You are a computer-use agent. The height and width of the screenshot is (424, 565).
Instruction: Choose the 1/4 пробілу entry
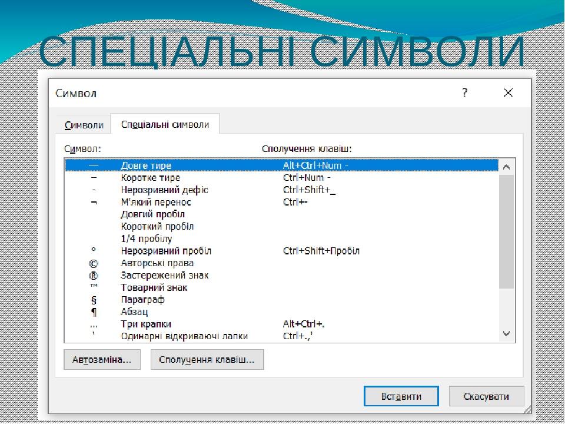282,238
